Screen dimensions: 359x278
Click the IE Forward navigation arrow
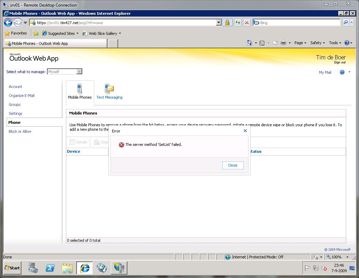pyautogui.click(x=18, y=23)
